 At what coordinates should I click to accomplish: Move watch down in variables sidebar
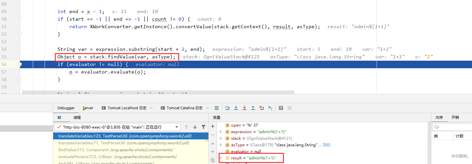click(x=212, y=152)
